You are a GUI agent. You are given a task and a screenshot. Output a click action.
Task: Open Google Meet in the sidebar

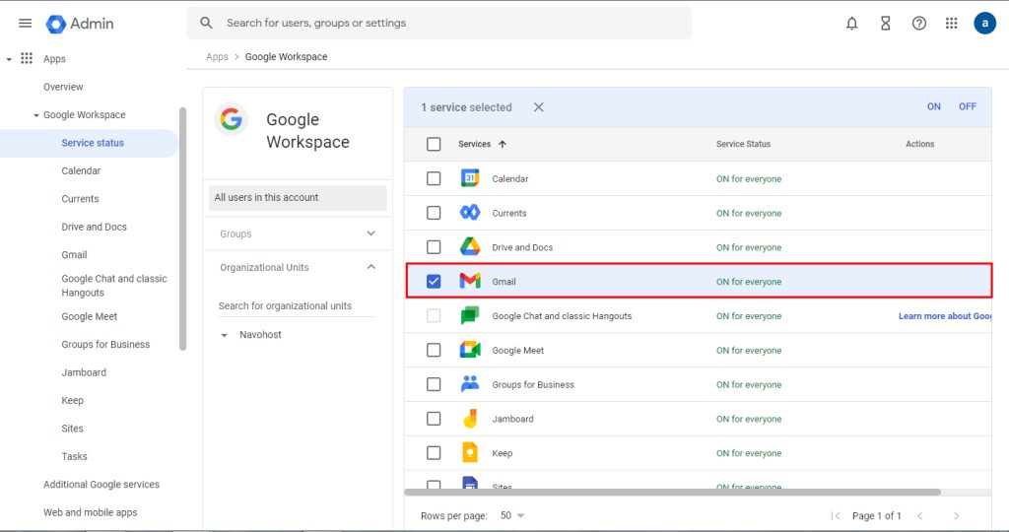90,316
